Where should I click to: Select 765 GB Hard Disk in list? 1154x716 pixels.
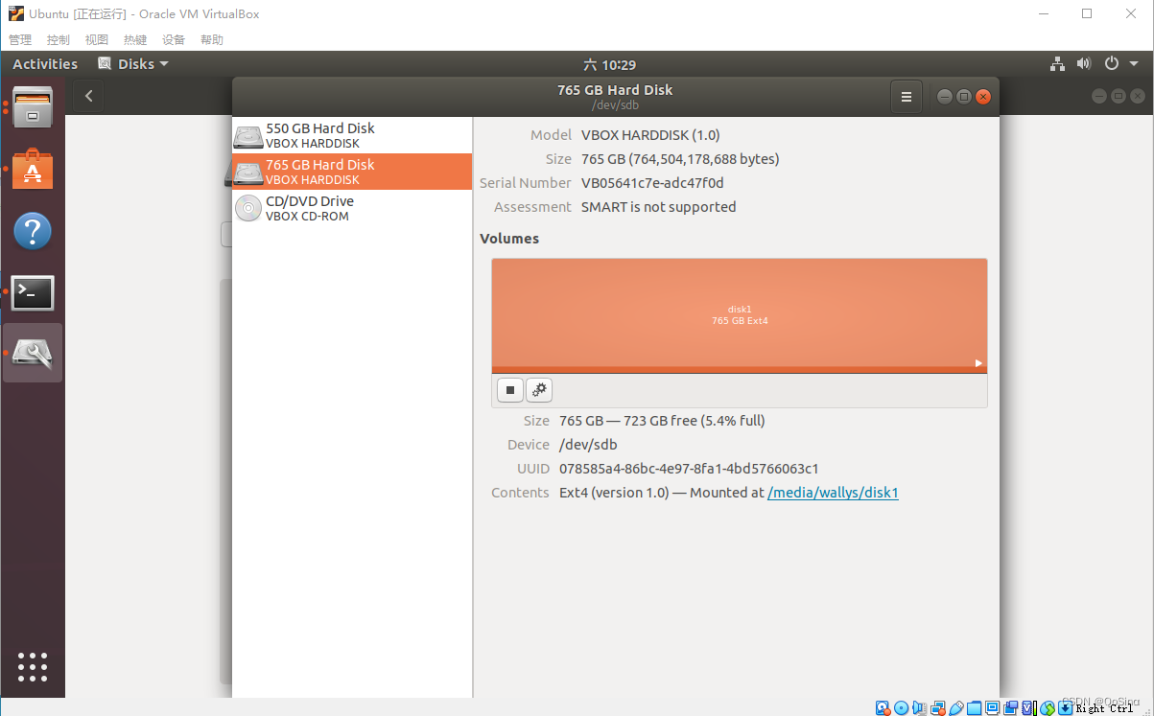(352, 172)
